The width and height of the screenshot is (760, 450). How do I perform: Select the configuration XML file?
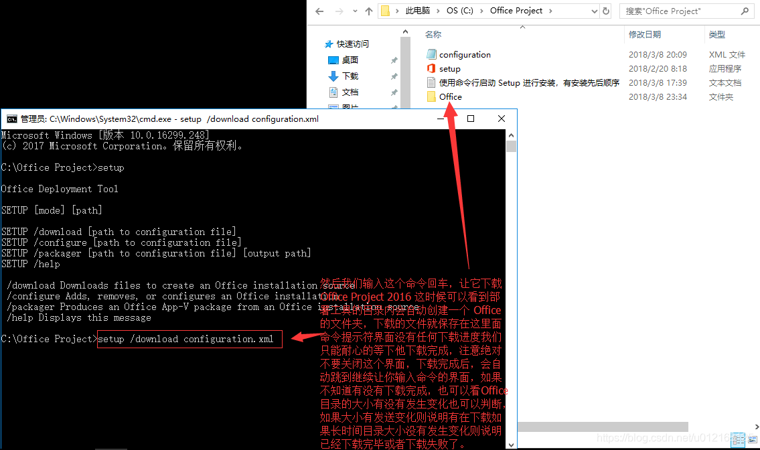465,55
